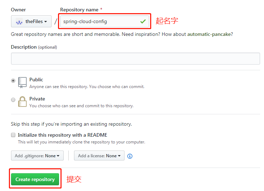264x191 pixels.
Task: Click the theFiles owner avatar icon
Action: [19, 22]
